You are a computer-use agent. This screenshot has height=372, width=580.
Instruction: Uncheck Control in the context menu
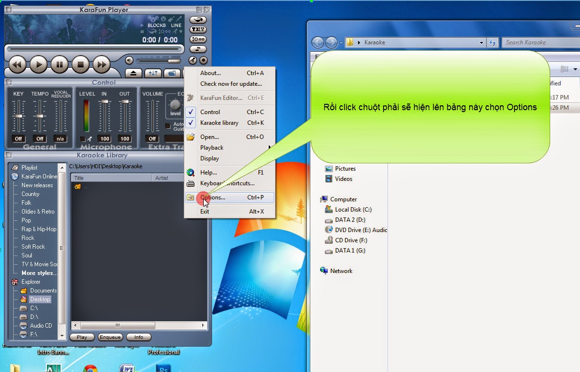click(230, 112)
